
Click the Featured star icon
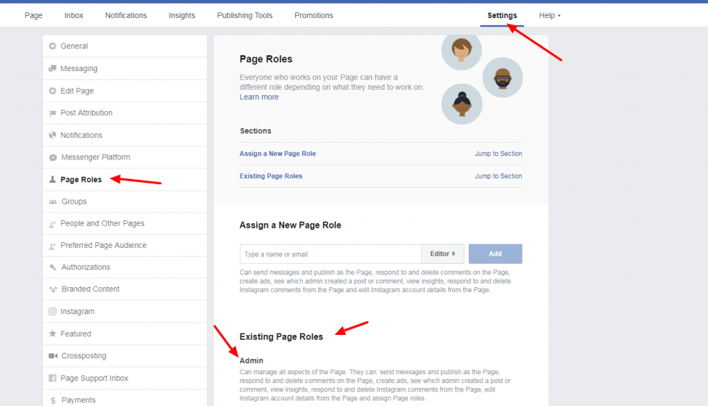tap(53, 333)
